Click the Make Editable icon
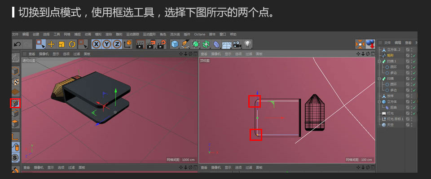 click(x=16, y=58)
